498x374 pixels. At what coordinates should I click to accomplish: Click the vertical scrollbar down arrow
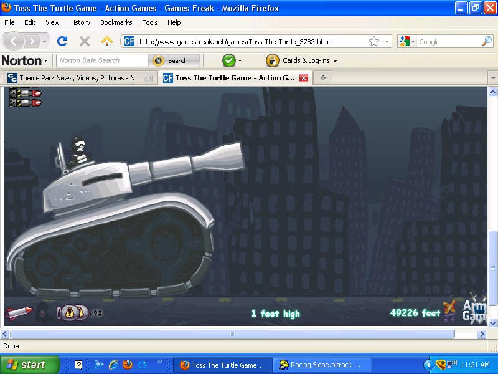(x=492, y=323)
